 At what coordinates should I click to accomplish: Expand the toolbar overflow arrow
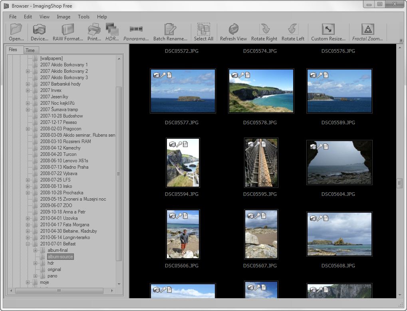coord(401,40)
